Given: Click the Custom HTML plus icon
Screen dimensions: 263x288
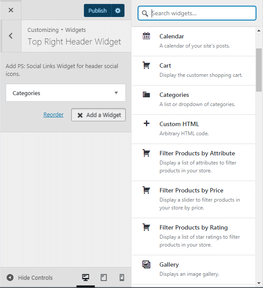Looking at the screenshot, I should coord(146,123).
